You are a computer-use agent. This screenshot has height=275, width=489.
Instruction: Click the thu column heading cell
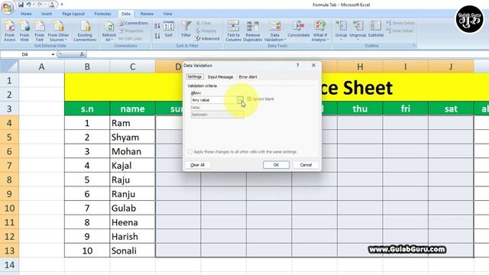[360, 108]
